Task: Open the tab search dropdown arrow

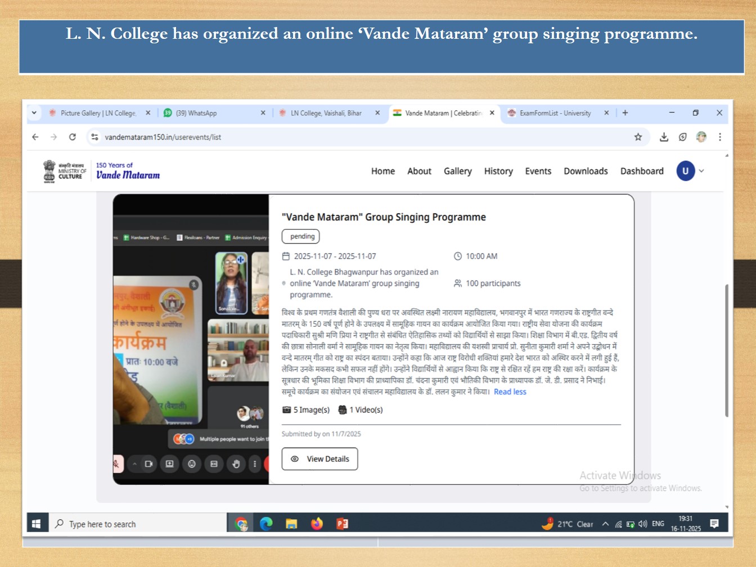Action: tap(34, 112)
